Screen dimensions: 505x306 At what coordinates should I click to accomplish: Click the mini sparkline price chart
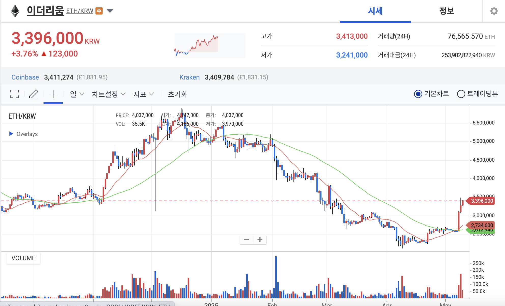209,45
